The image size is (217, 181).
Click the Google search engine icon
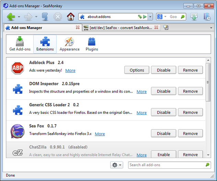tap(160, 17)
